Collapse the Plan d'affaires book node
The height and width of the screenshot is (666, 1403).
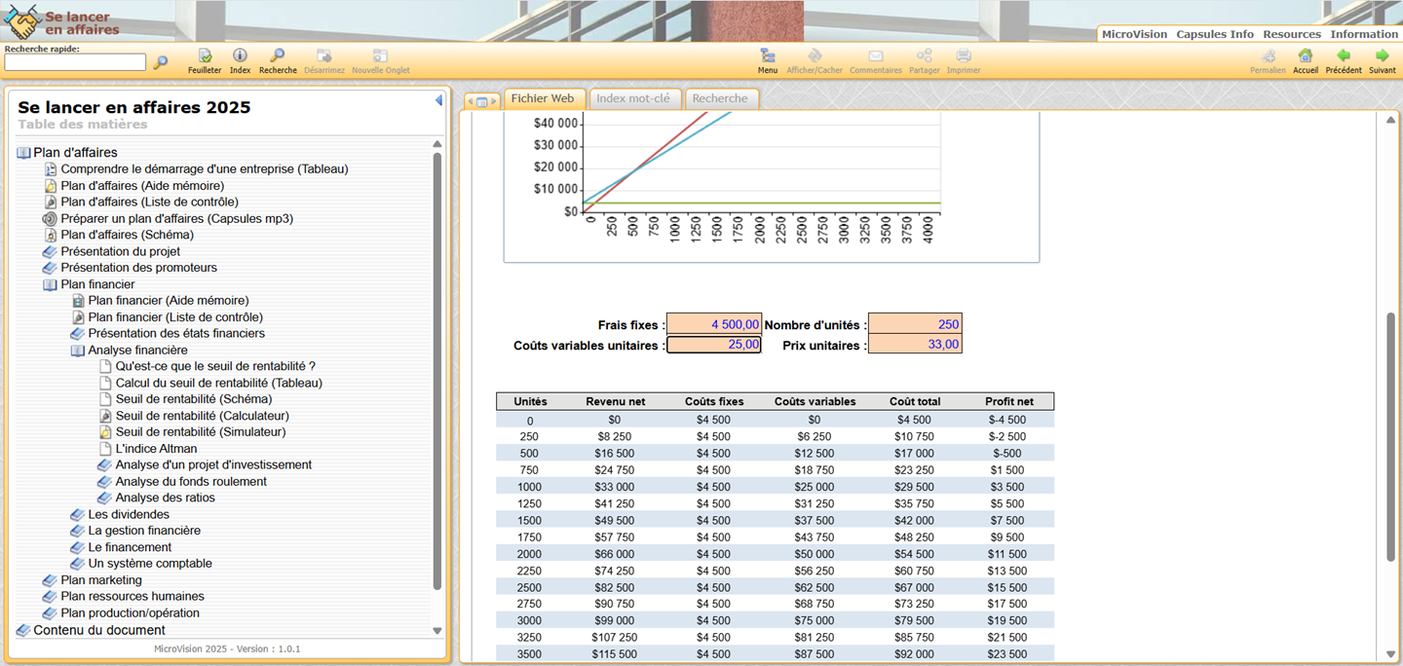(24, 153)
